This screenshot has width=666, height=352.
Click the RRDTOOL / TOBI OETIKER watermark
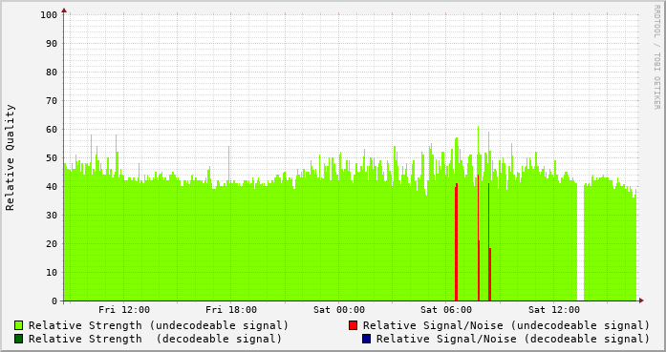tap(656, 57)
